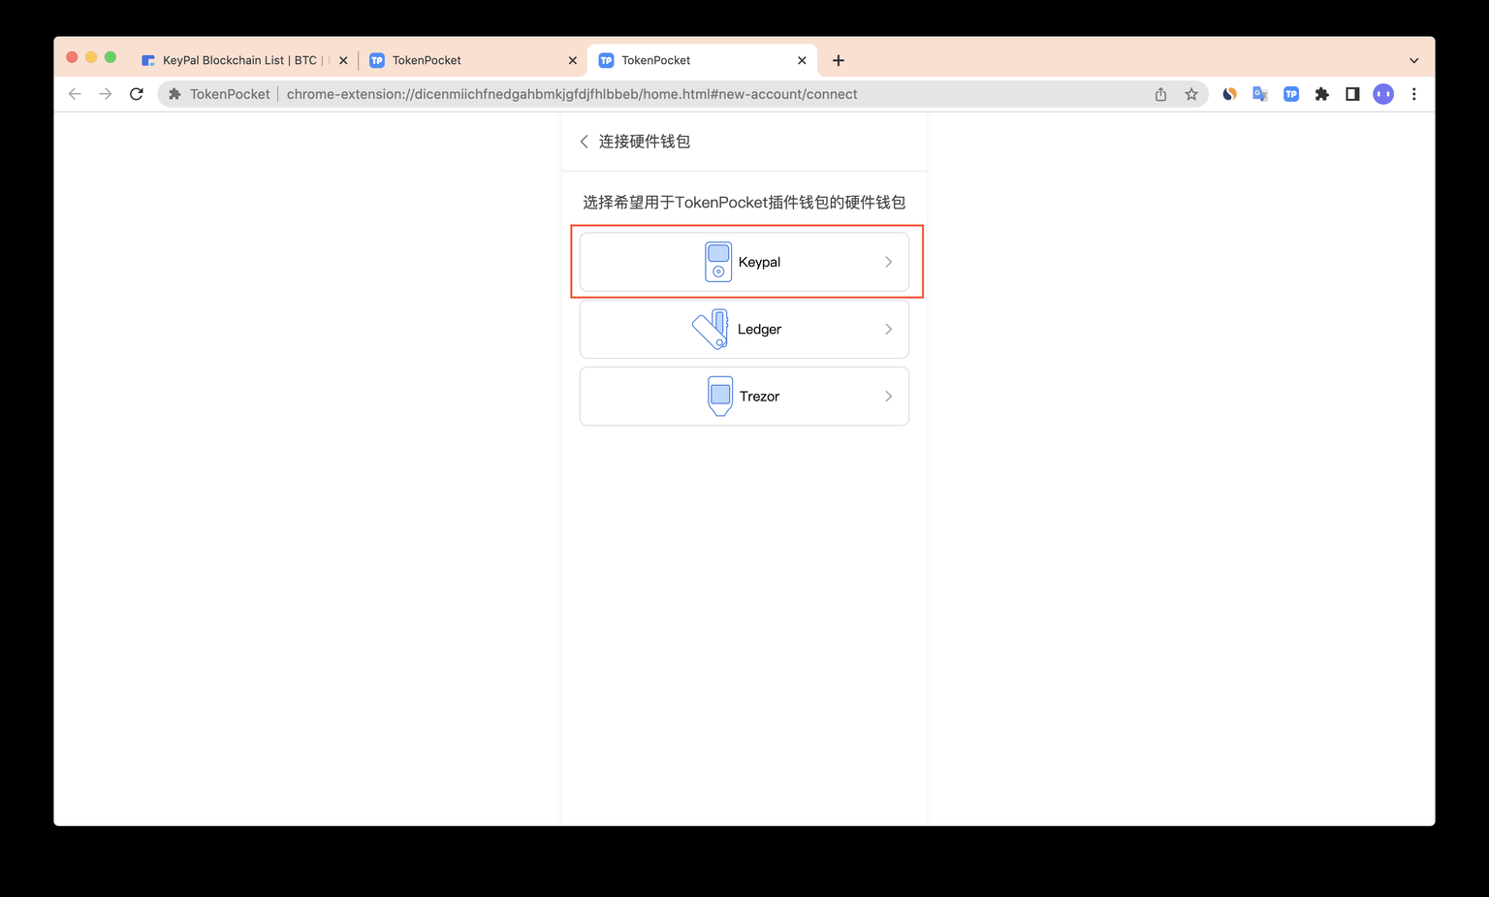The width and height of the screenshot is (1489, 897).
Task: Click the Trezor device icon
Action: [720, 396]
